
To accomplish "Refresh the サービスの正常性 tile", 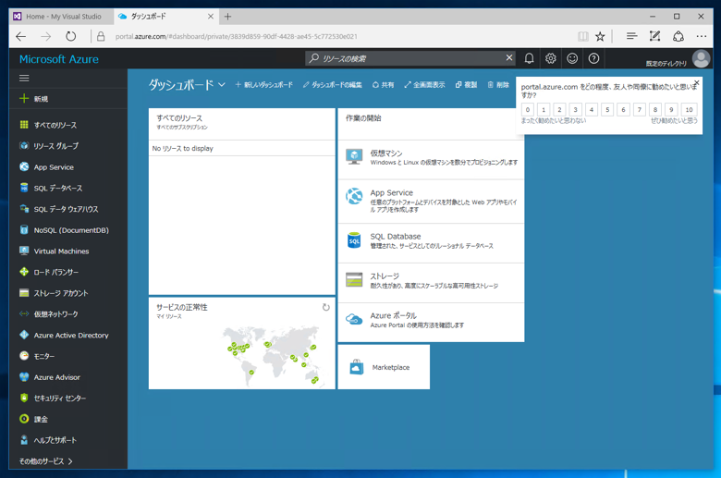I will pyautogui.click(x=326, y=307).
